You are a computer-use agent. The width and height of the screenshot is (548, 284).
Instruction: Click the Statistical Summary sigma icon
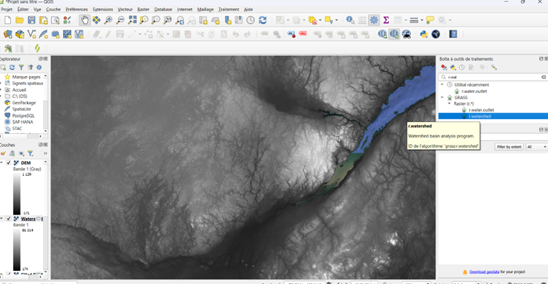386,20
